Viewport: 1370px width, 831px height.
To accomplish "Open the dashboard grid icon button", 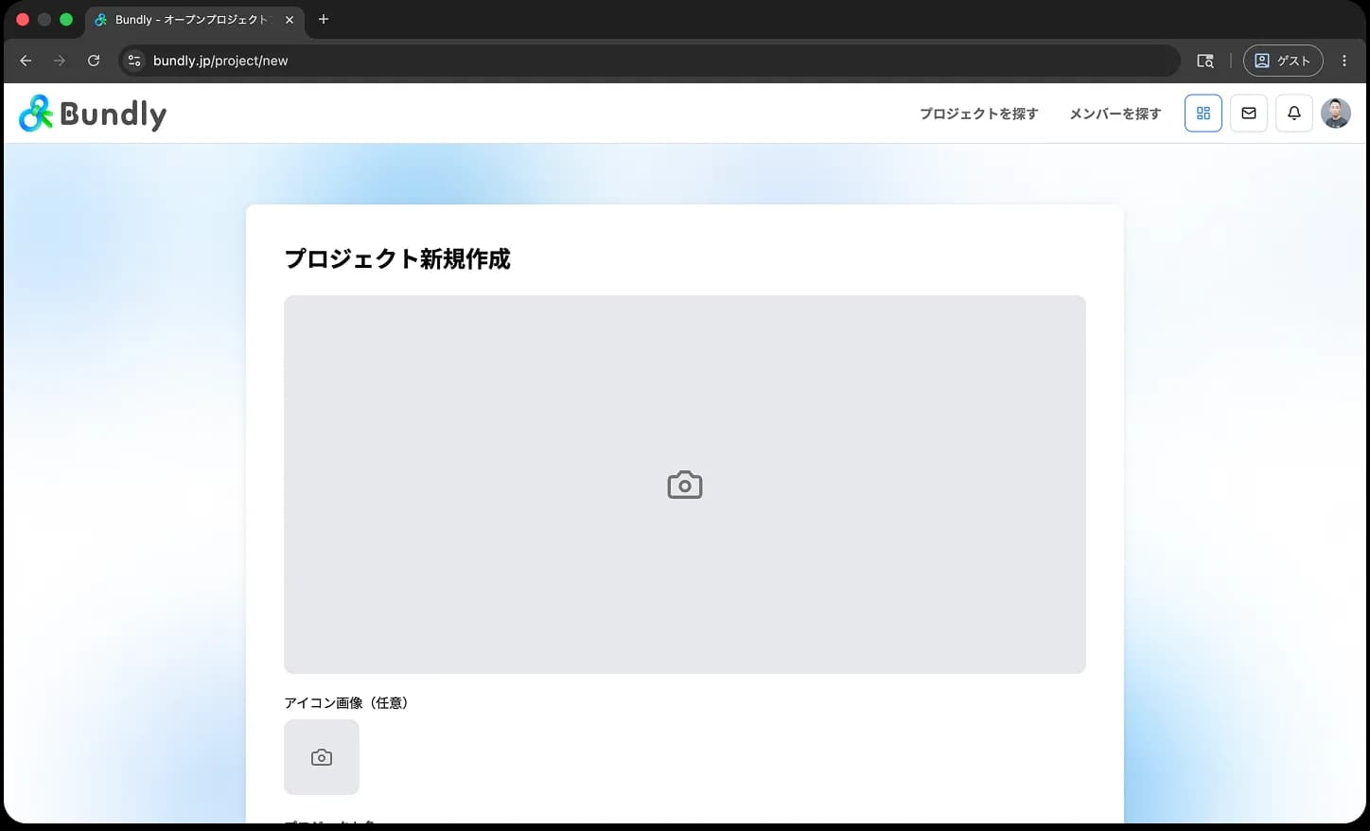I will point(1203,114).
